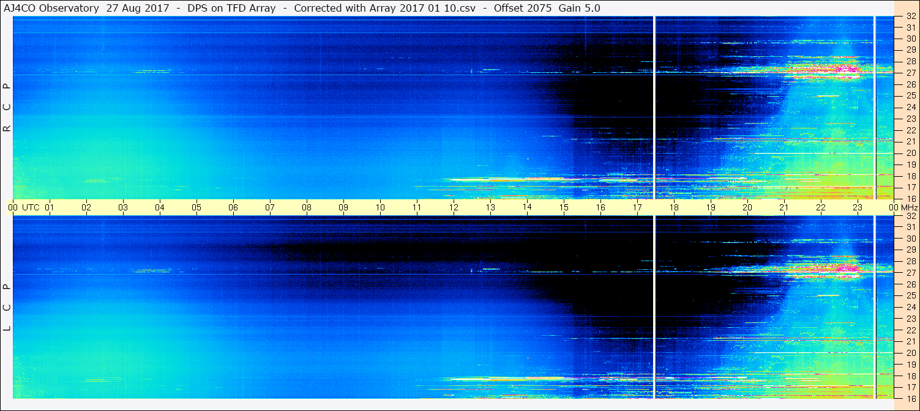This screenshot has height=411, width=920.
Task: Select hour '07' on the time axis
Action: [x=270, y=207]
